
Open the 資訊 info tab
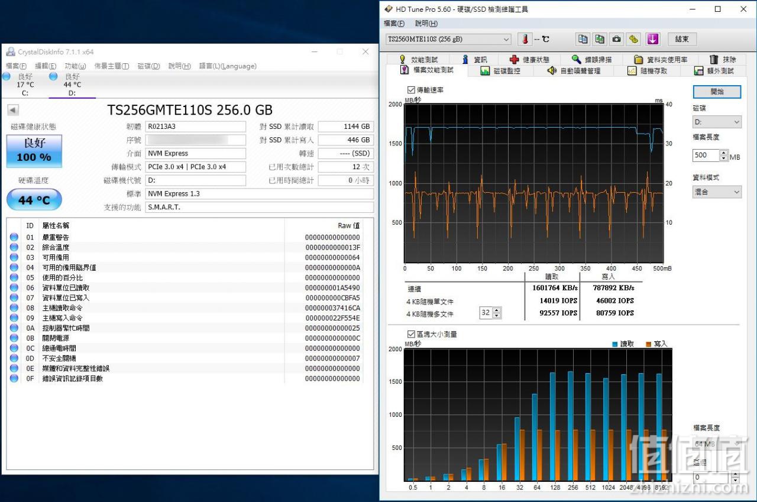tap(475, 60)
